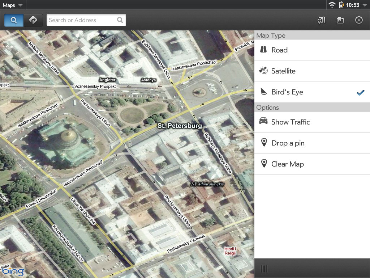Viewport: 370px width, 278px height.
Task: Open the system menu from the clock
Action: (353, 5)
